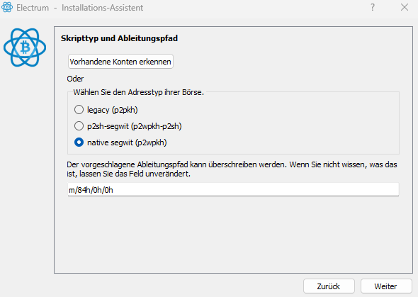Viewport: 418px width, 297px height.
Task: Choose the p2sh-segwit (p2wpkh-p2sh) radio option
Action: pyautogui.click(x=79, y=126)
